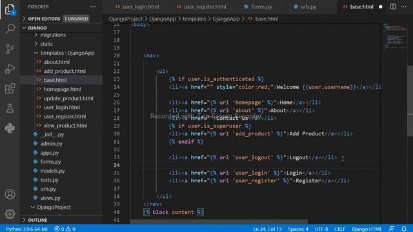Open add_product.html in explorer

coord(65,71)
